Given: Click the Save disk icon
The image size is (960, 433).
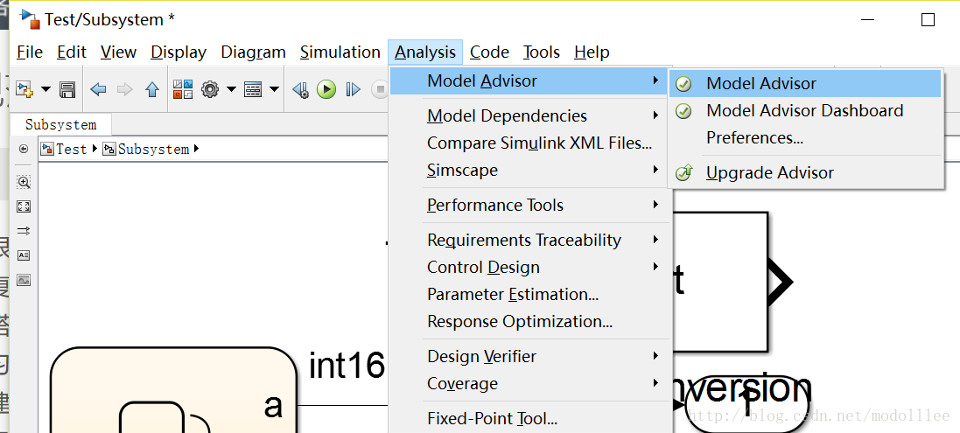Looking at the screenshot, I should [67, 90].
